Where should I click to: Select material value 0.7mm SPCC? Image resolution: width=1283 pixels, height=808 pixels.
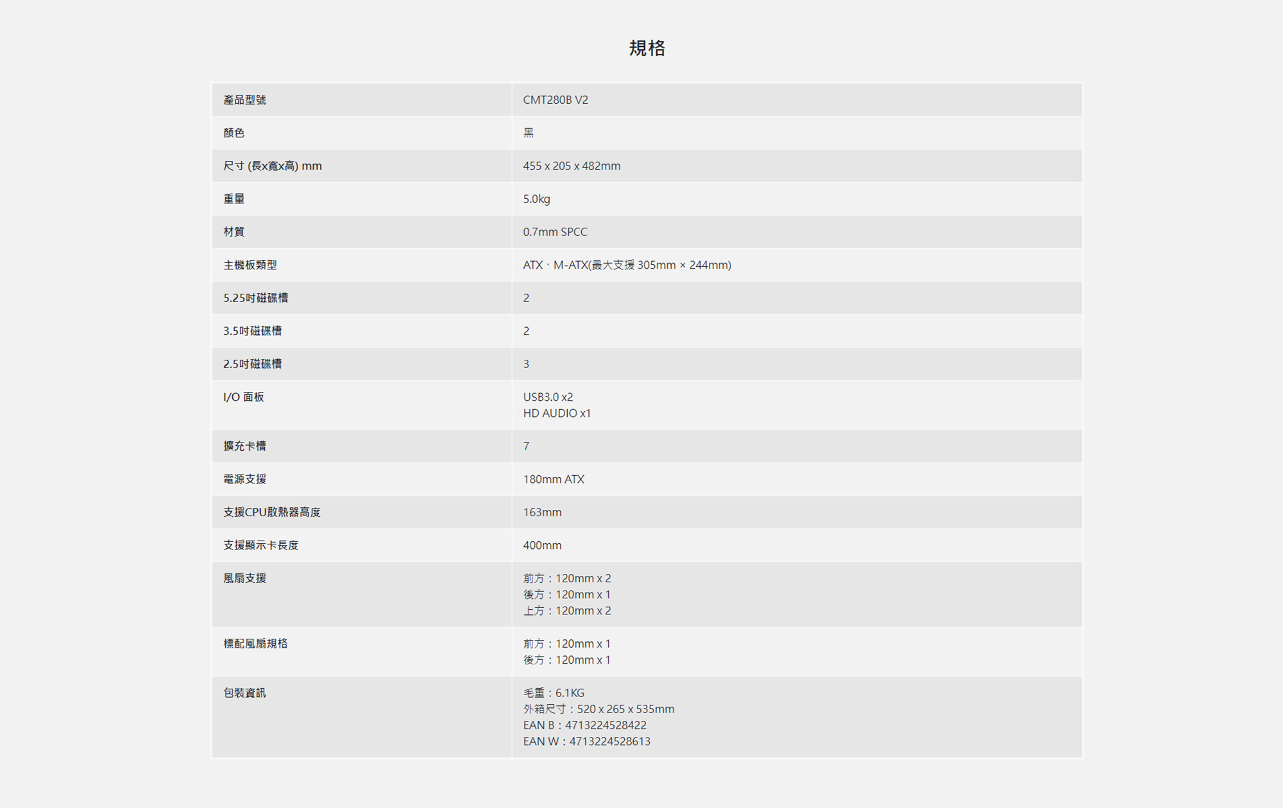coord(555,232)
